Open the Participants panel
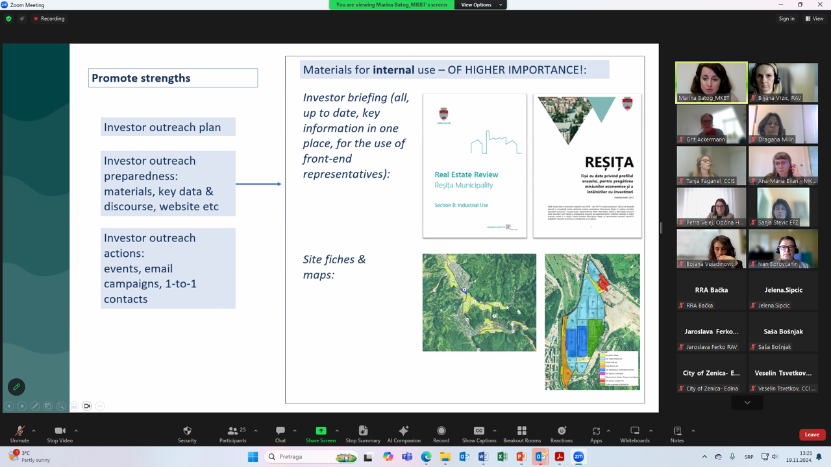The image size is (831, 467). pyautogui.click(x=232, y=434)
